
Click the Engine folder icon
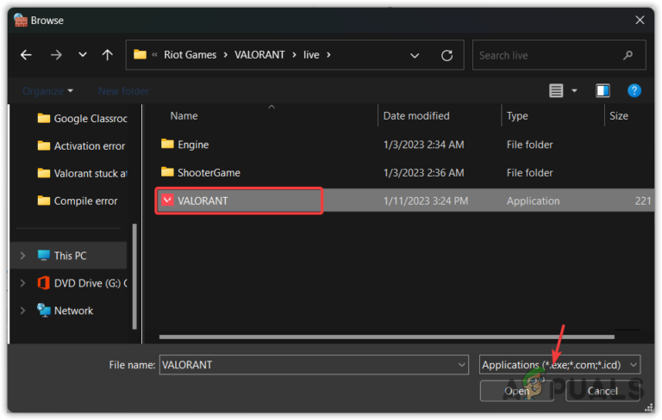coord(167,145)
